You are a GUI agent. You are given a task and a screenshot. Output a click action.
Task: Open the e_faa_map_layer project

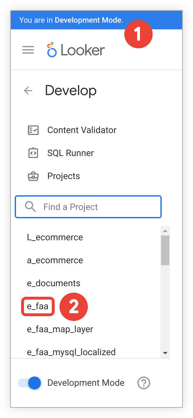pyautogui.click(x=60, y=329)
